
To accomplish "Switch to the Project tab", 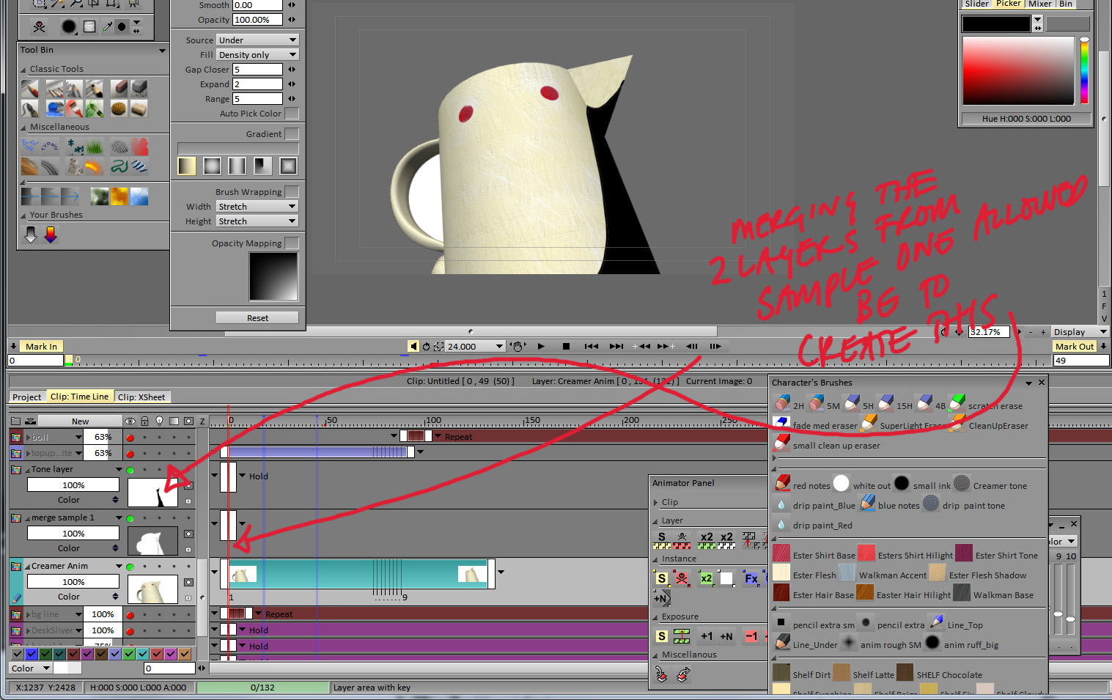I will coord(27,397).
